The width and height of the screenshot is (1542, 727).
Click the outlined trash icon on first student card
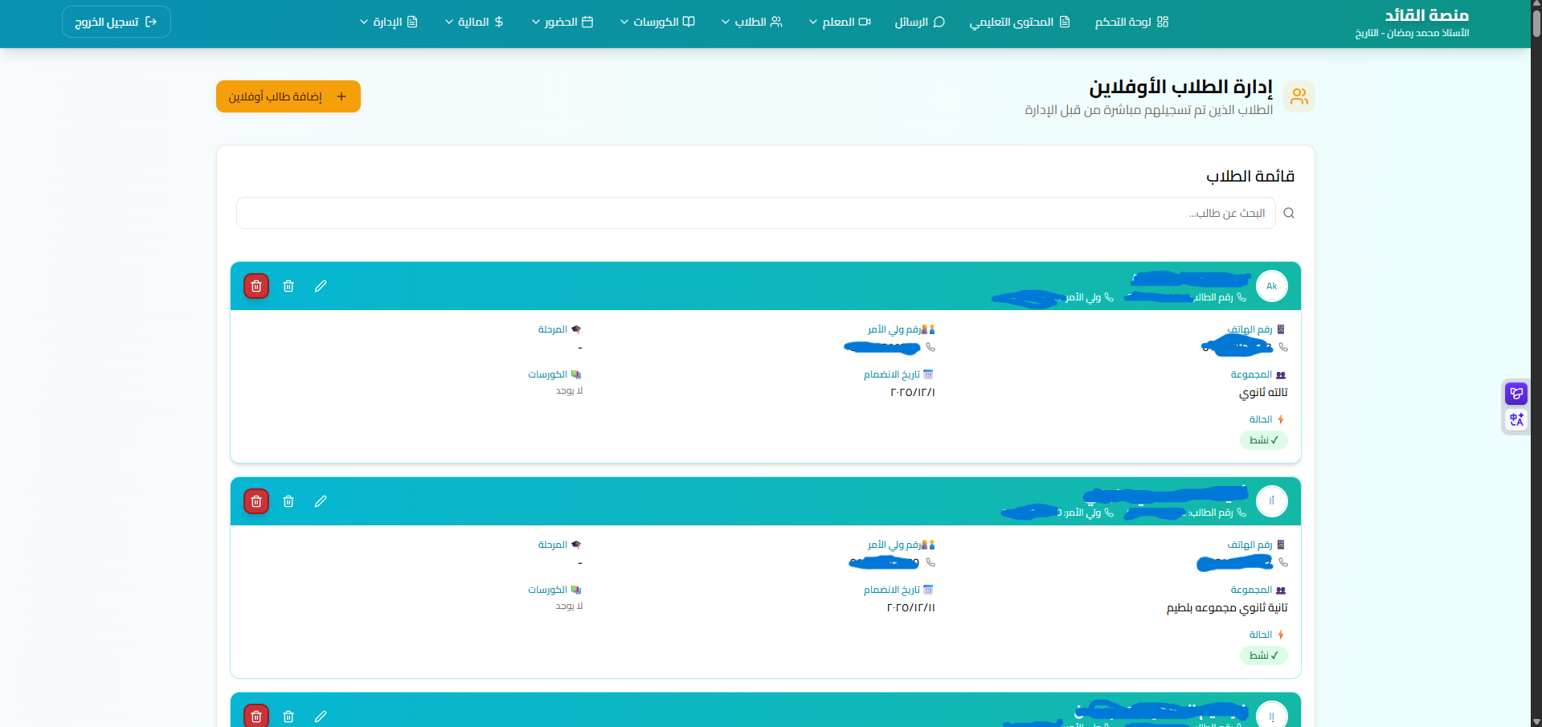[x=288, y=286]
